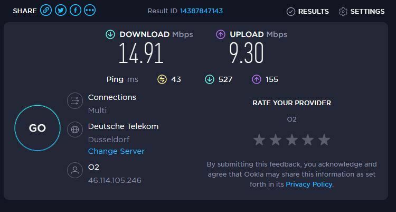
Task: Click the download latency icon near 527
Action: pos(210,79)
